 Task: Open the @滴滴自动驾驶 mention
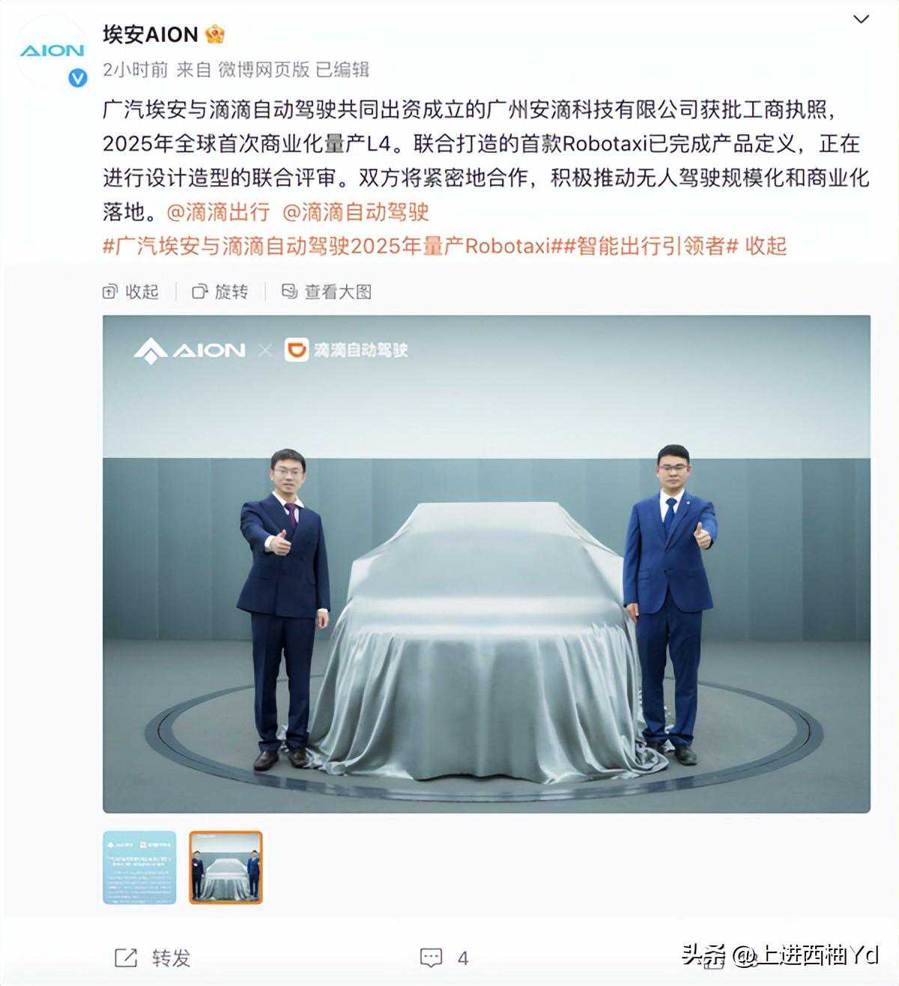tap(356, 212)
